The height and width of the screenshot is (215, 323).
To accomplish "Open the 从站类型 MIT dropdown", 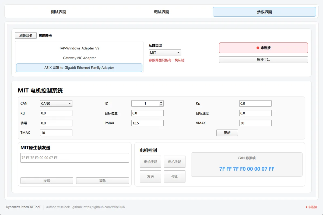I will tap(165, 53).
